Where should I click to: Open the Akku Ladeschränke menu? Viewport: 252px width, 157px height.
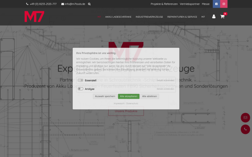point(118,17)
